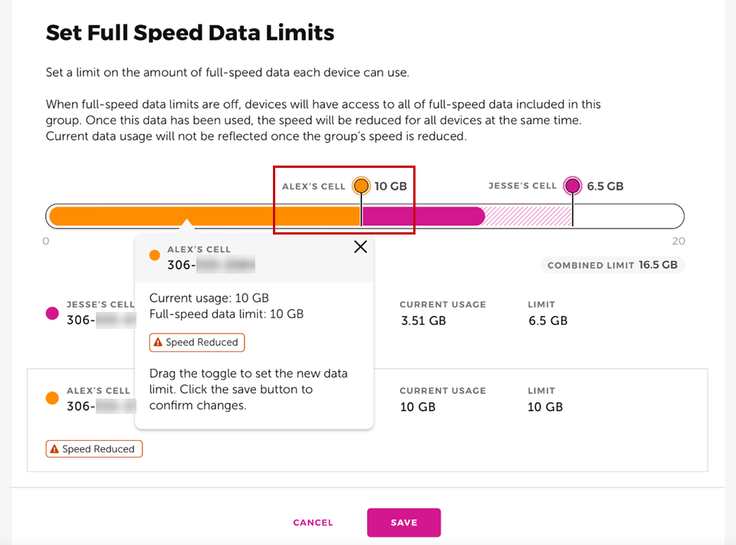
Task: Select the Speed Reduced badge inside the tooltip
Action: point(196,343)
